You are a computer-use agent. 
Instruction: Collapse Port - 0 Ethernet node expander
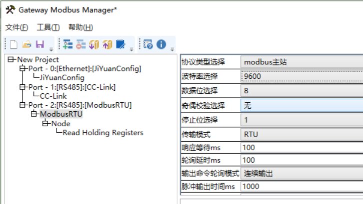coord(22,68)
